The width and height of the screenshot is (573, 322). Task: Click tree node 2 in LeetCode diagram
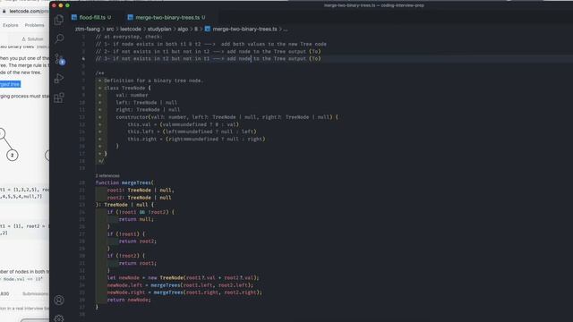click(12, 155)
